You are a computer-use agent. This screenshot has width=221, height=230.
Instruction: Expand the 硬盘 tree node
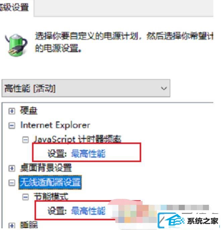12,111
